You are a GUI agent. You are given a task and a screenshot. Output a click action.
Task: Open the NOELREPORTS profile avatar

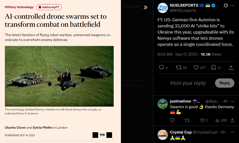tap(162, 8)
